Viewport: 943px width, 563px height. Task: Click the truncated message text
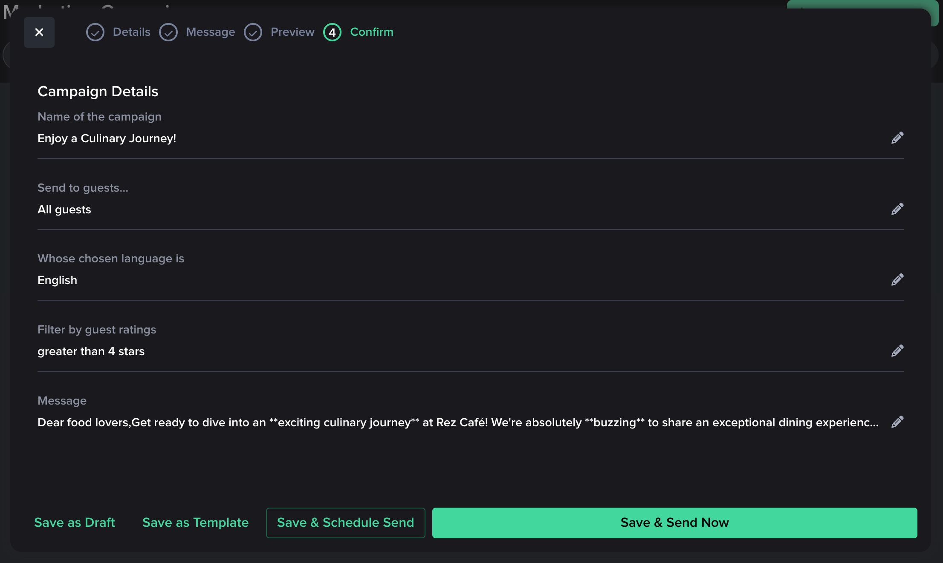point(458,422)
